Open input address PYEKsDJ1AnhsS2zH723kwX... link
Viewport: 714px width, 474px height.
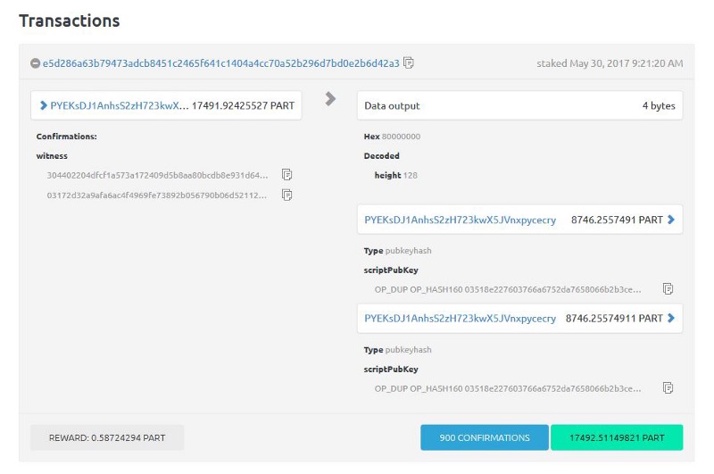point(120,105)
